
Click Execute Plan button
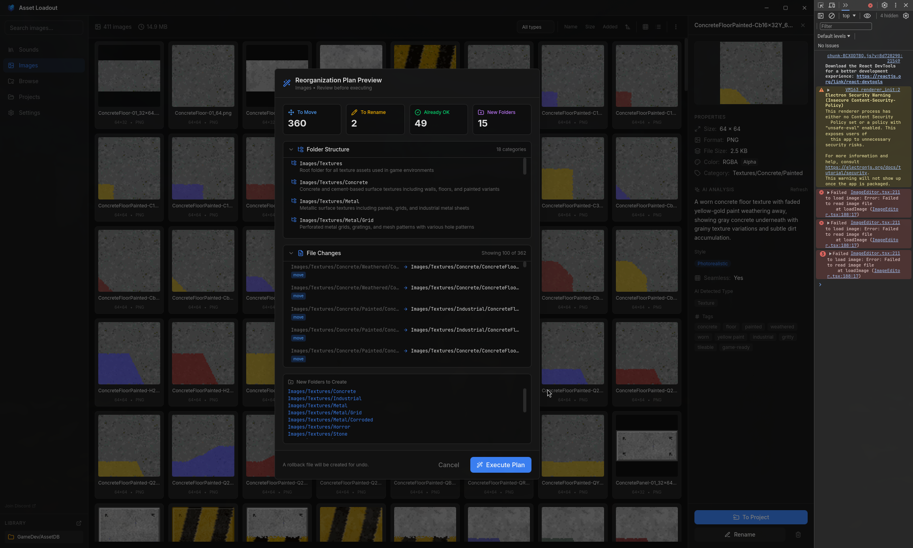[x=500, y=465]
